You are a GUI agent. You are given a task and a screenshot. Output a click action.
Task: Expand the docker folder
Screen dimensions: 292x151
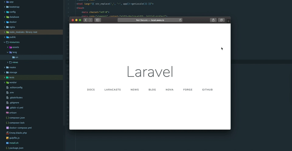tap(5, 22)
